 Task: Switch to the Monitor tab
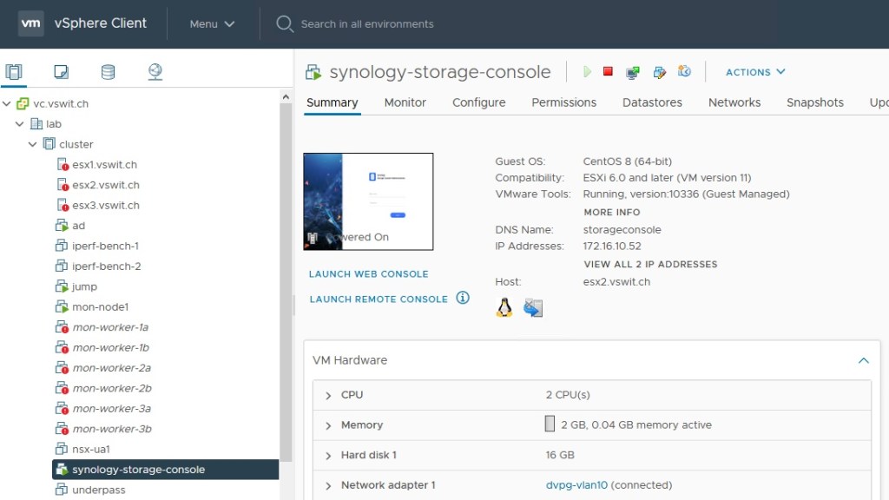pos(405,102)
